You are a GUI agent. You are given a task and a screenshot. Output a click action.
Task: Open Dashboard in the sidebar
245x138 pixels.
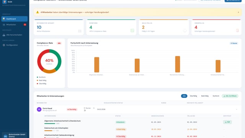coord(15,19)
